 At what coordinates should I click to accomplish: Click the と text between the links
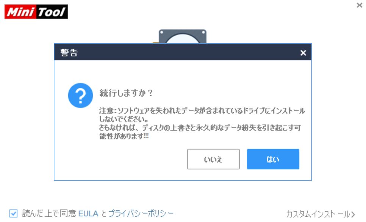[104, 214]
